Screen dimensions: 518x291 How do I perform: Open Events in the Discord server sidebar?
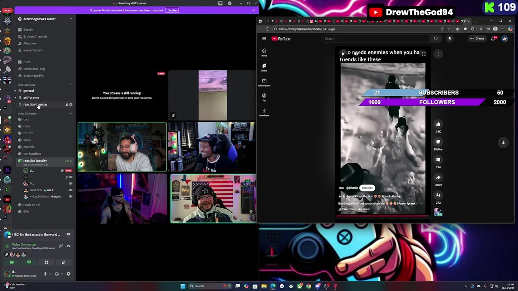coord(28,30)
